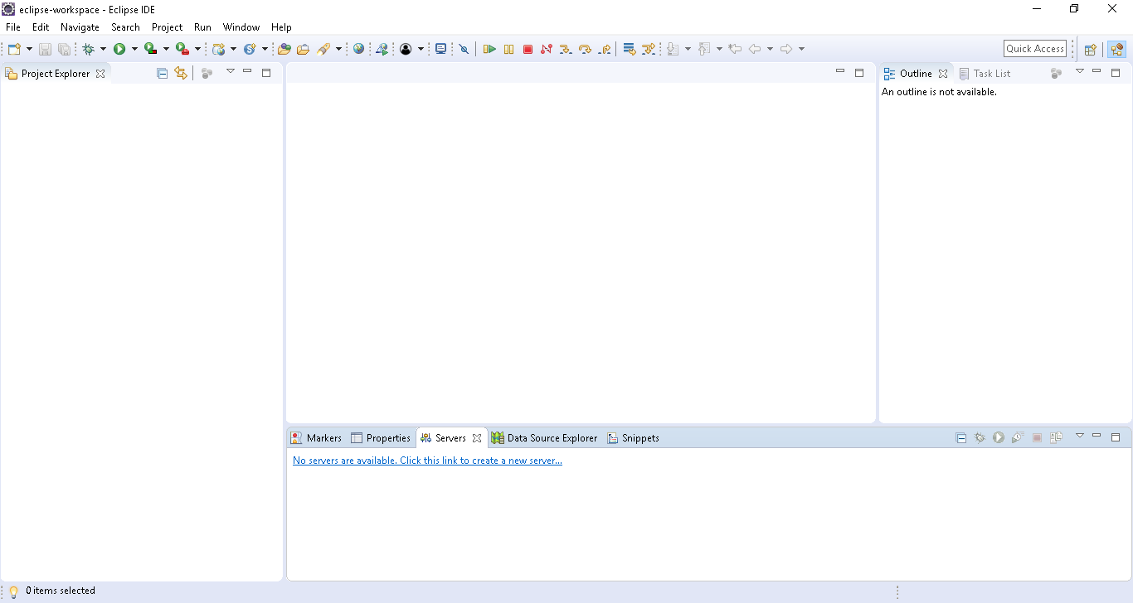The image size is (1133, 603).
Task: Open the Coverage dropdown arrow
Action: (166, 49)
